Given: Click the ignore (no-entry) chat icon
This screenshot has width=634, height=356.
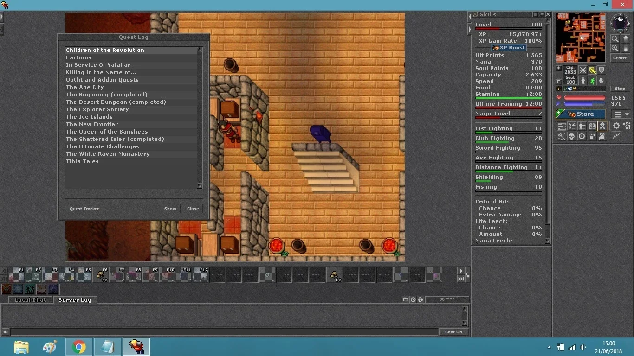Looking at the screenshot, I should pyautogui.click(x=413, y=300).
